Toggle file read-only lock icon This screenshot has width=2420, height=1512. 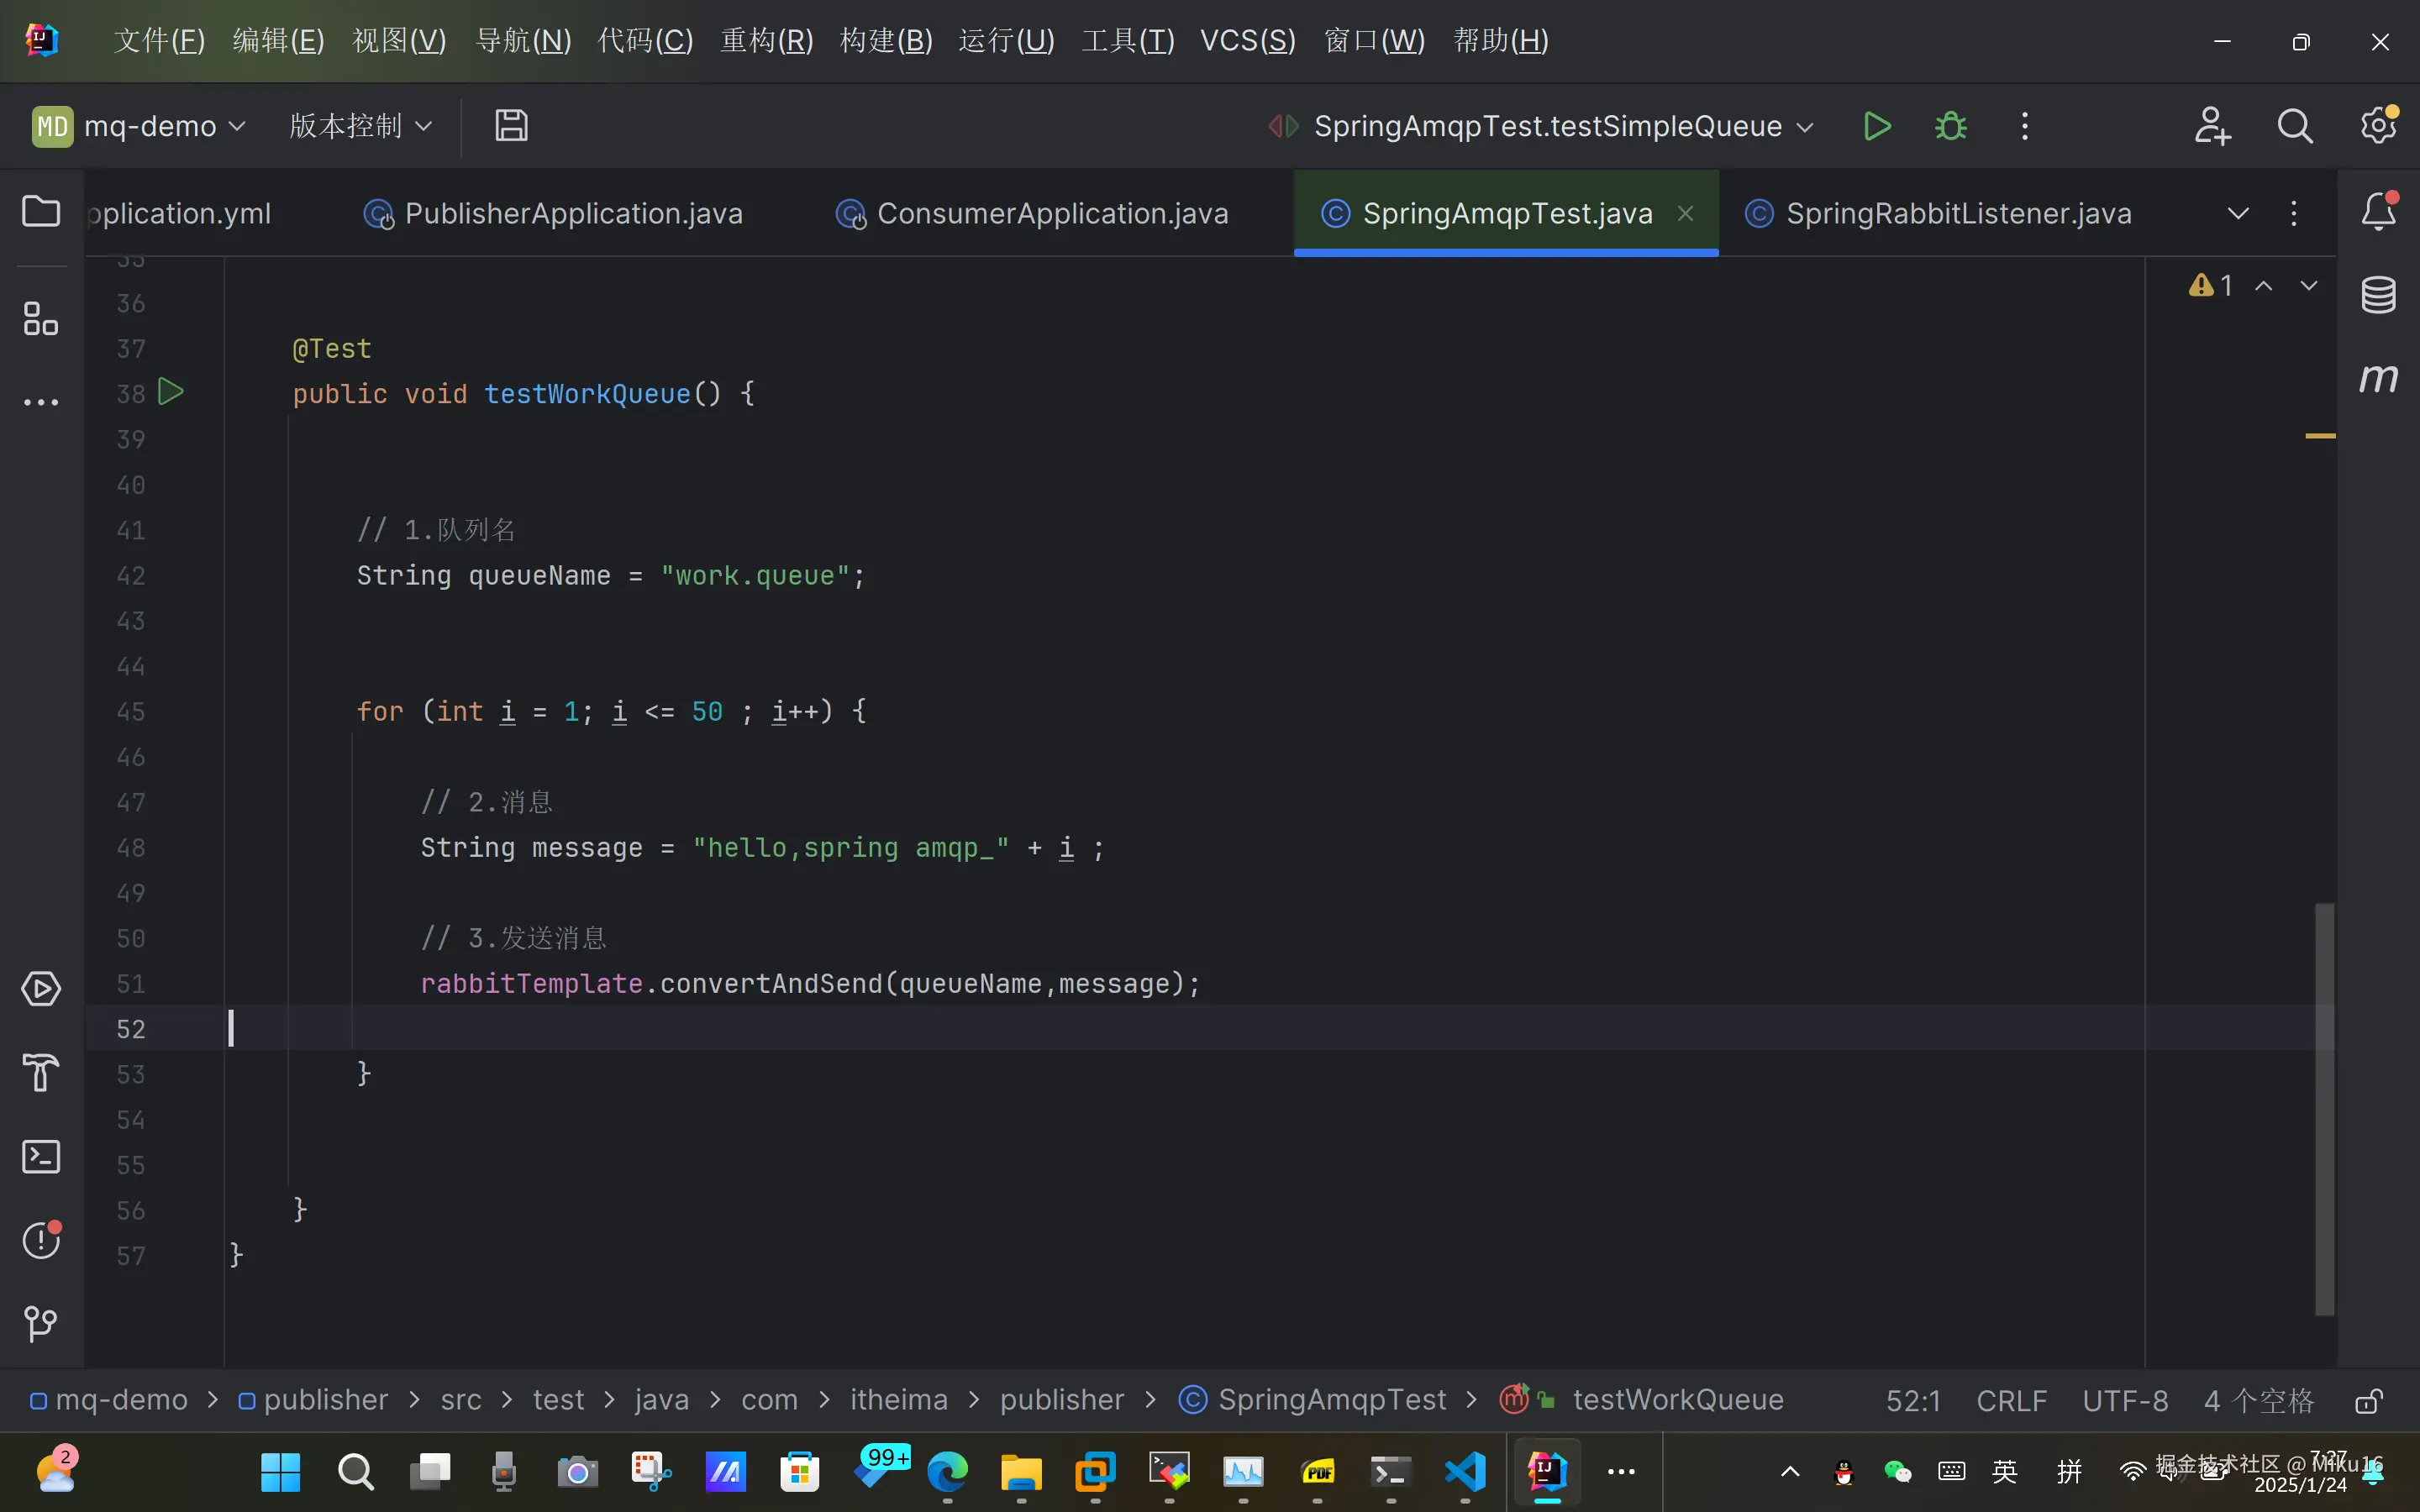tap(2368, 1401)
